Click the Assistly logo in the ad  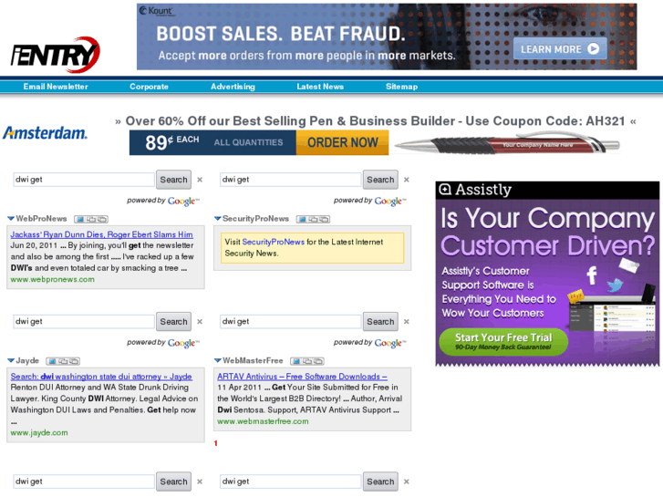point(475,190)
